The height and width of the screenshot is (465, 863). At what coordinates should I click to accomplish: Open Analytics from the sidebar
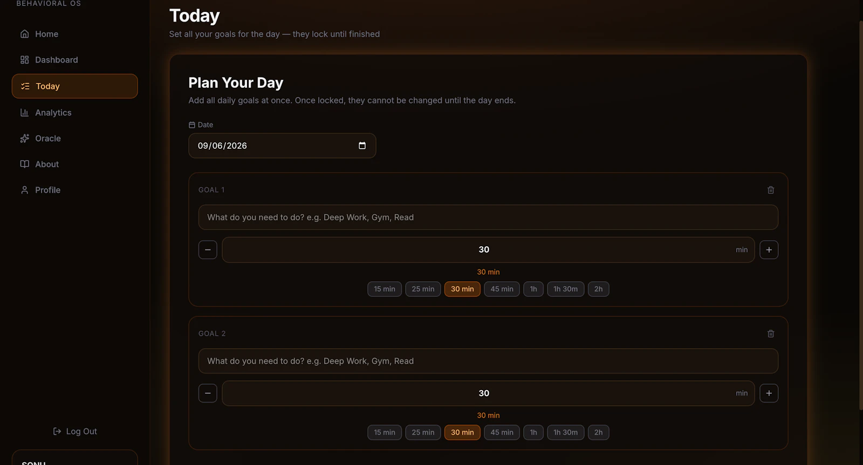74,113
